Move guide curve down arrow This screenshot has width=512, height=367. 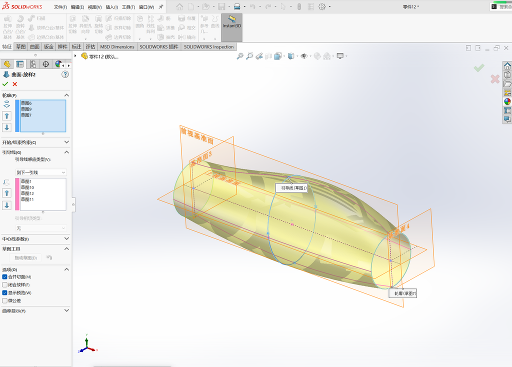coord(6,205)
